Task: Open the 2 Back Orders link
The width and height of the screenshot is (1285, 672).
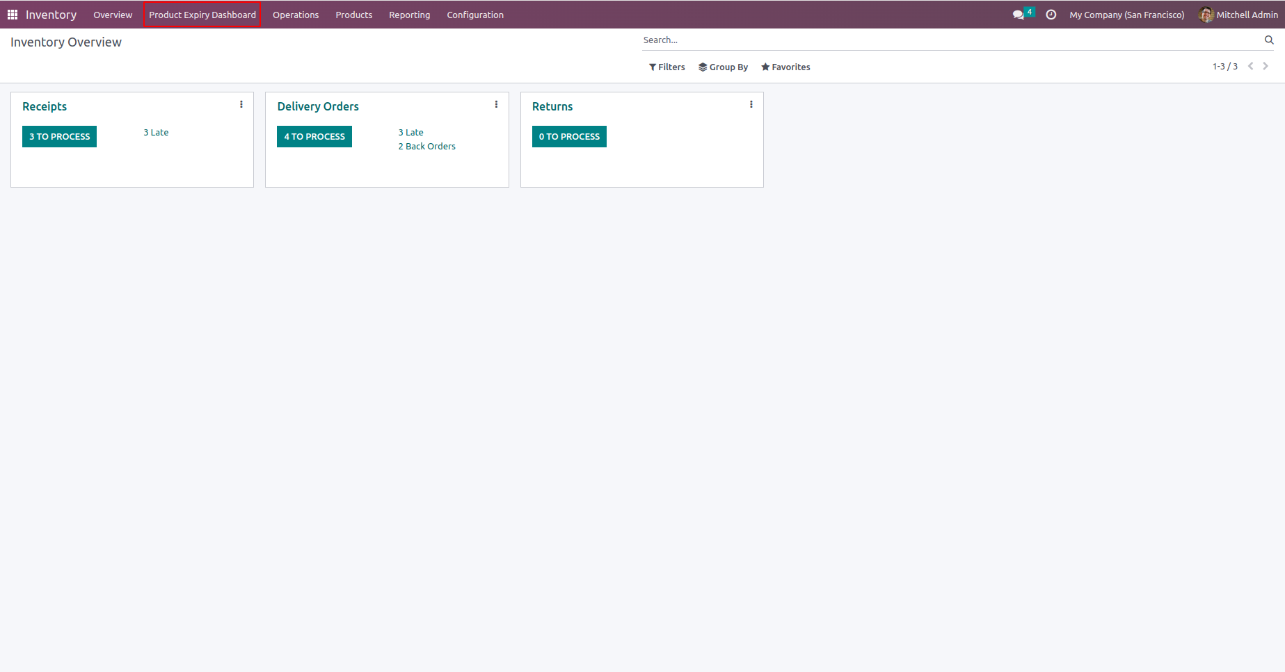Action: click(x=426, y=146)
